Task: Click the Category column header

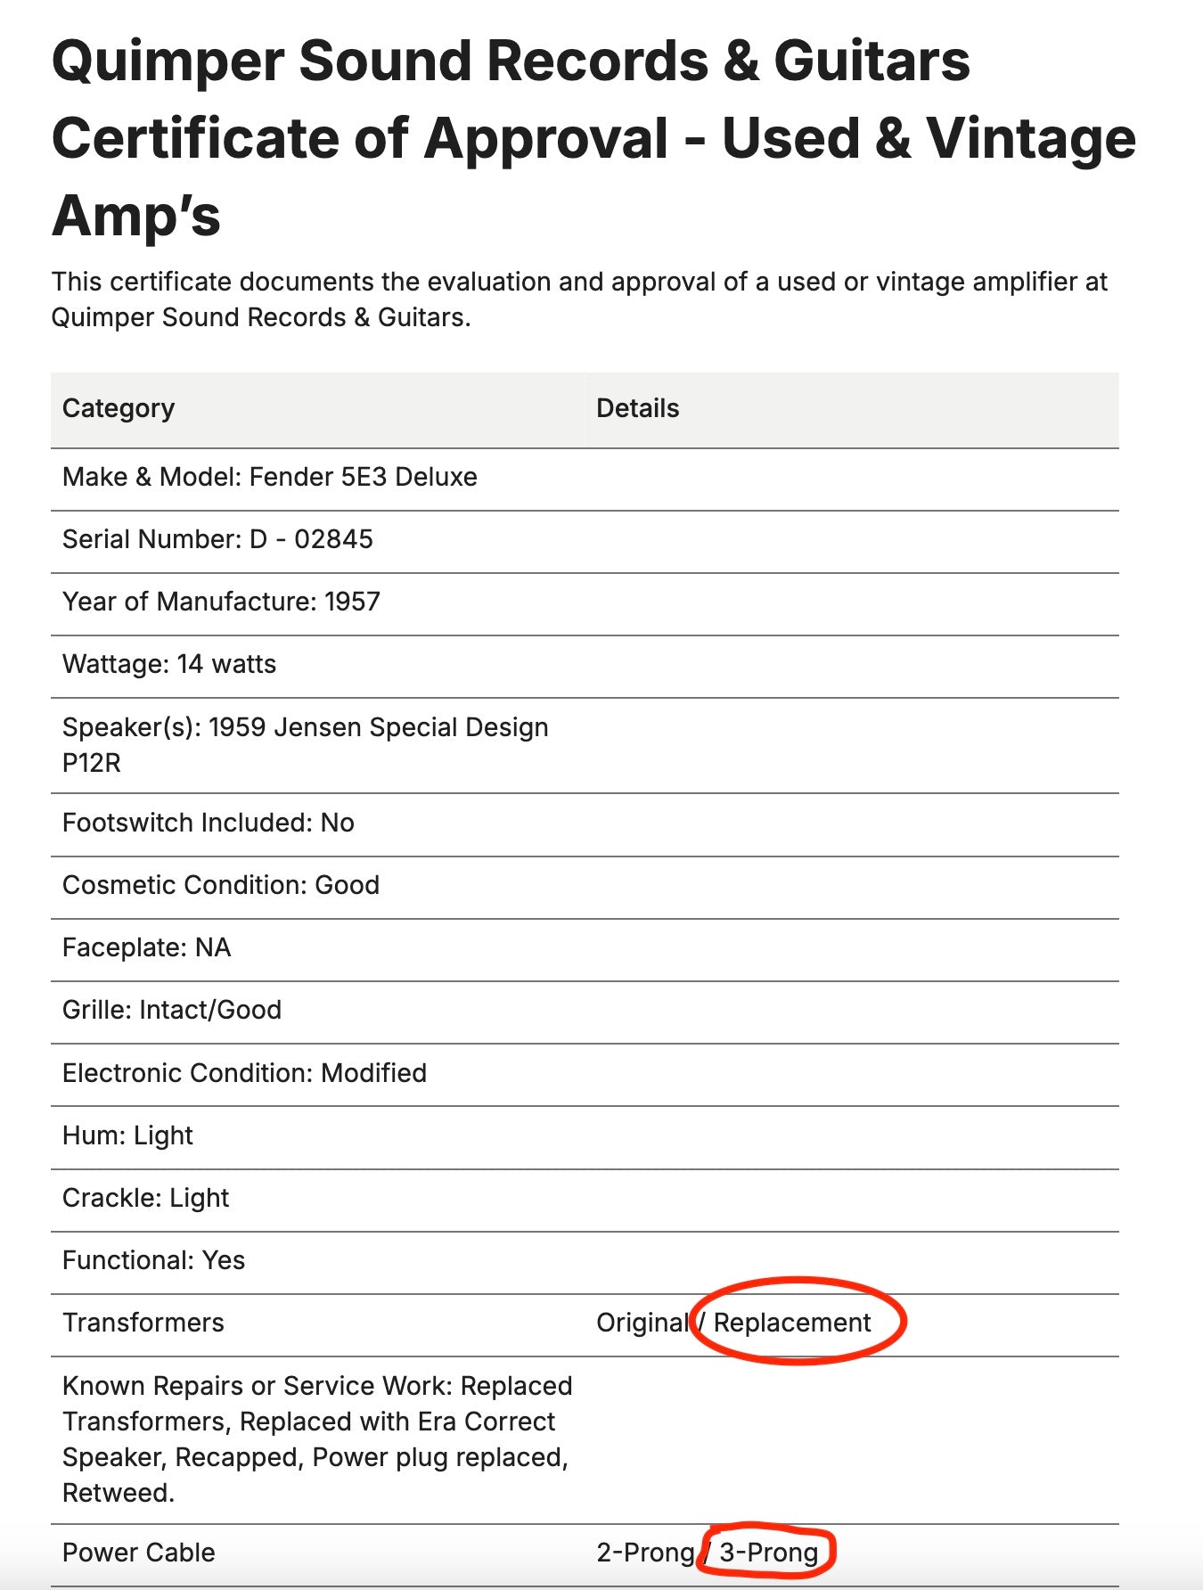Action: (119, 408)
